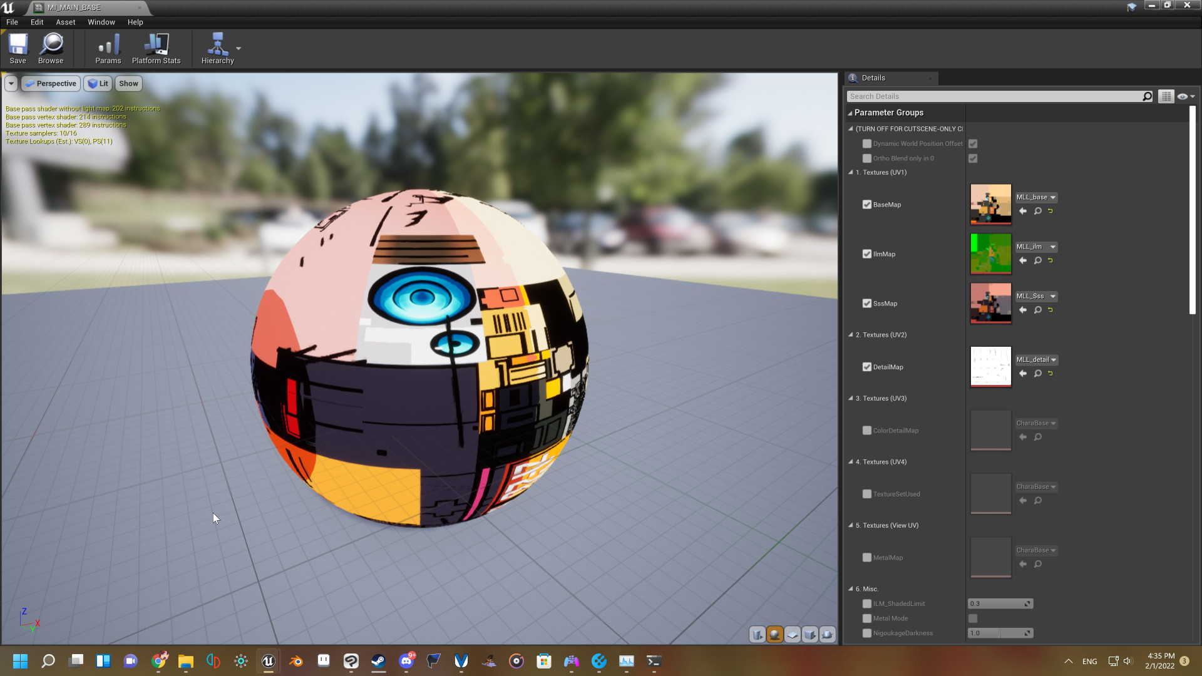Enable the ColorDetailMap parameter

click(866, 430)
